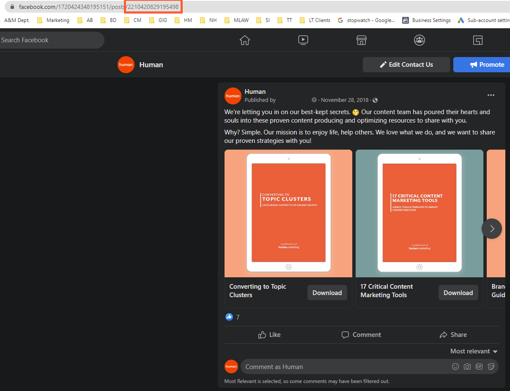
Task: Open the Sub-account settings bookmark
Action: coord(483,20)
